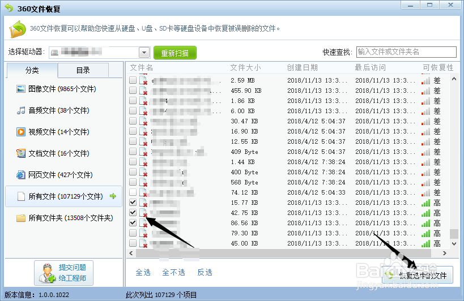Click the 全选 link
The image size is (464, 301).
[143, 272]
